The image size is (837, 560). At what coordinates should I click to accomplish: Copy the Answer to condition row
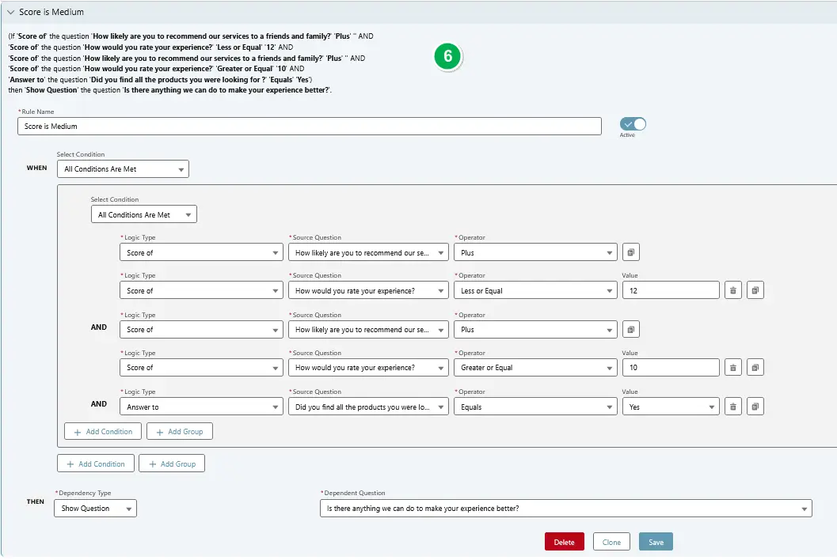point(754,406)
